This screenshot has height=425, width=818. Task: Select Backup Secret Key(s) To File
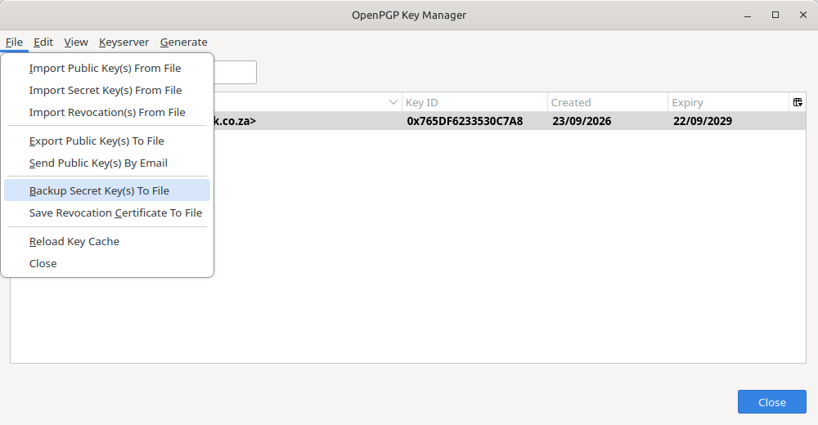[x=107, y=190]
